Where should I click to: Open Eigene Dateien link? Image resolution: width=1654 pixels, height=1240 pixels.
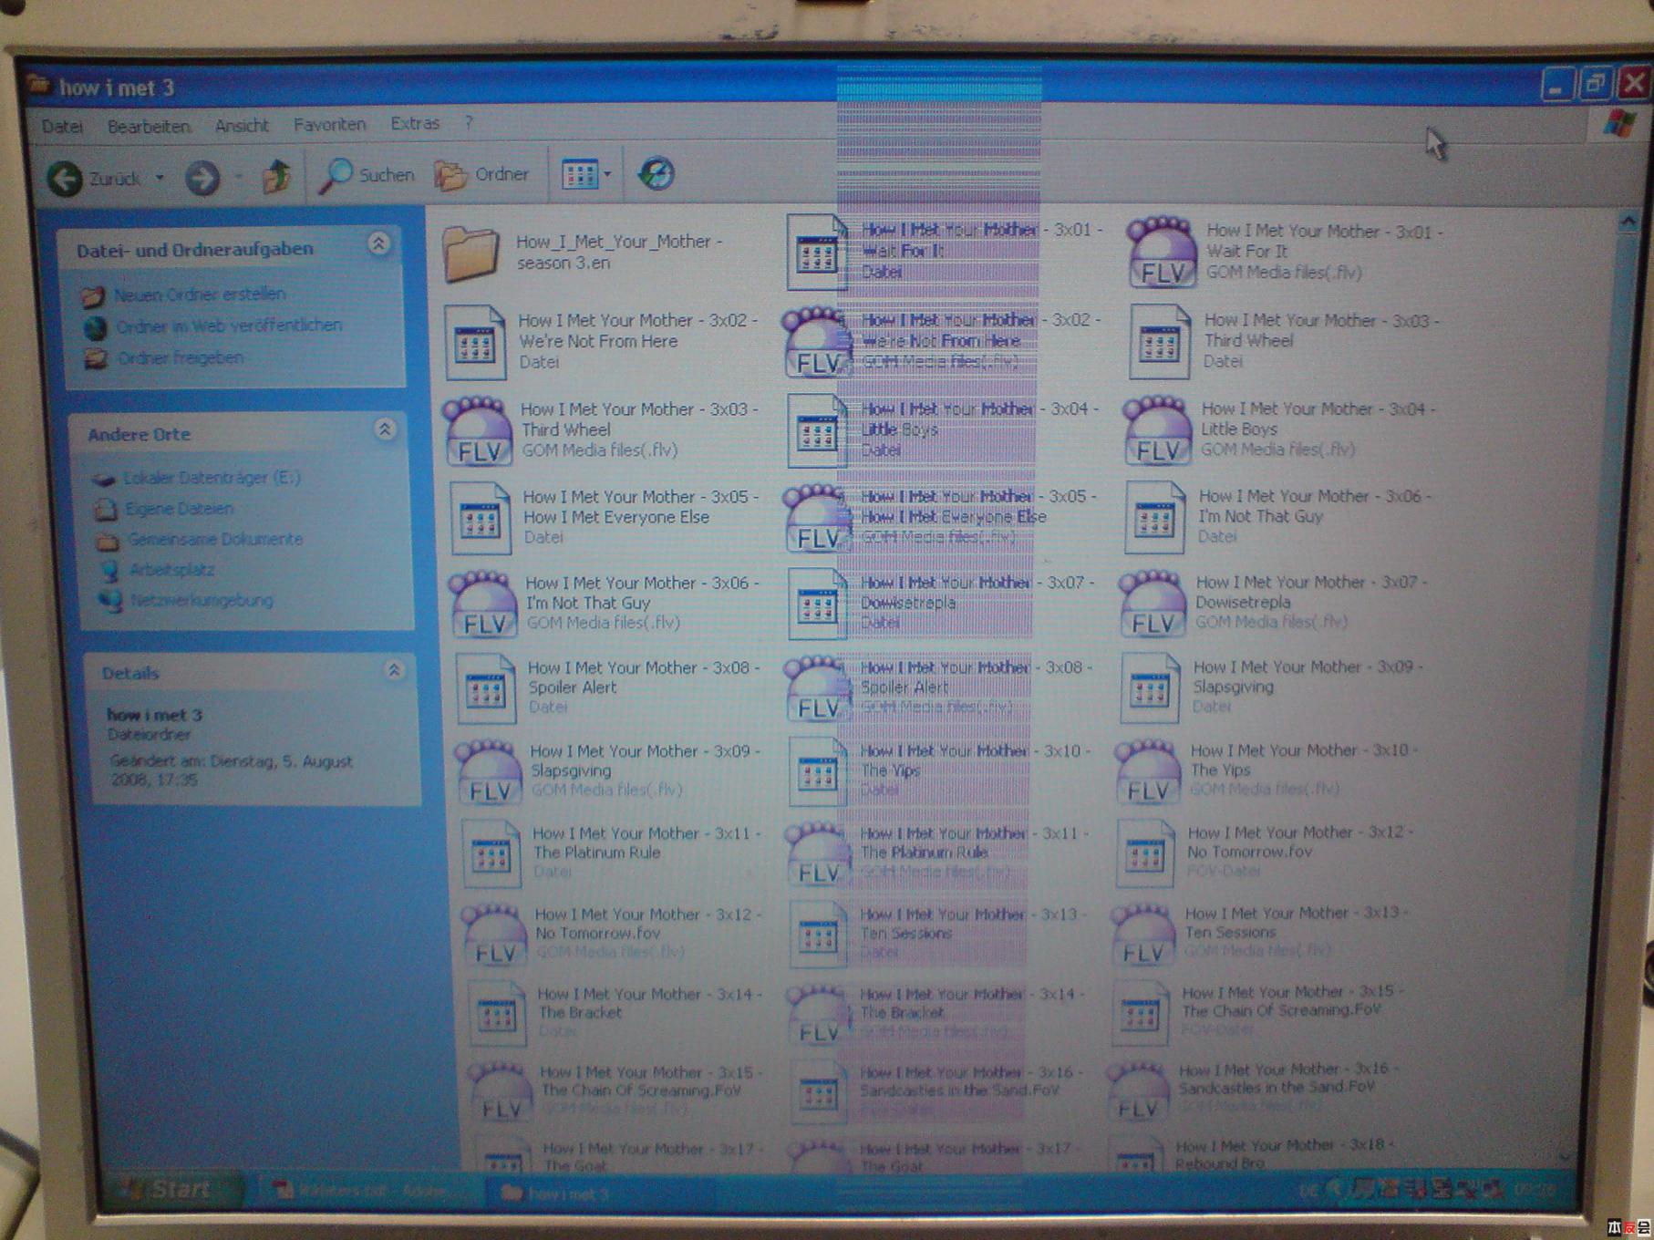click(180, 509)
